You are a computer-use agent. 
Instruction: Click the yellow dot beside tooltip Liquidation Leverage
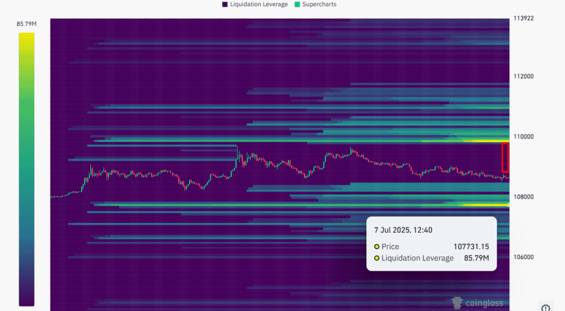coord(377,258)
